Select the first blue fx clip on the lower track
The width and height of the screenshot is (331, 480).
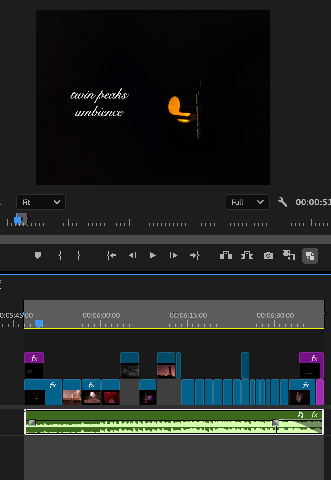pos(43,392)
